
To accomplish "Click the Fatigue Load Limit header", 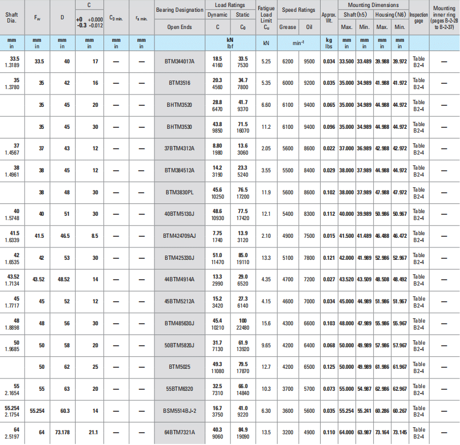I will tap(266, 17).
